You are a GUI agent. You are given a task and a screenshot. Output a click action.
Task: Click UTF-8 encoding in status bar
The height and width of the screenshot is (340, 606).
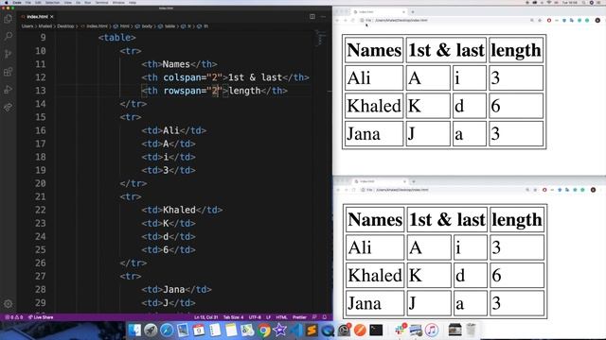click(x=255, y=317)
